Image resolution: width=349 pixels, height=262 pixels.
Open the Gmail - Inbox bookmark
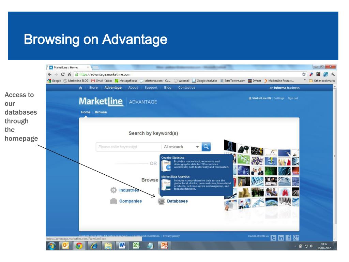coord(102,81)
